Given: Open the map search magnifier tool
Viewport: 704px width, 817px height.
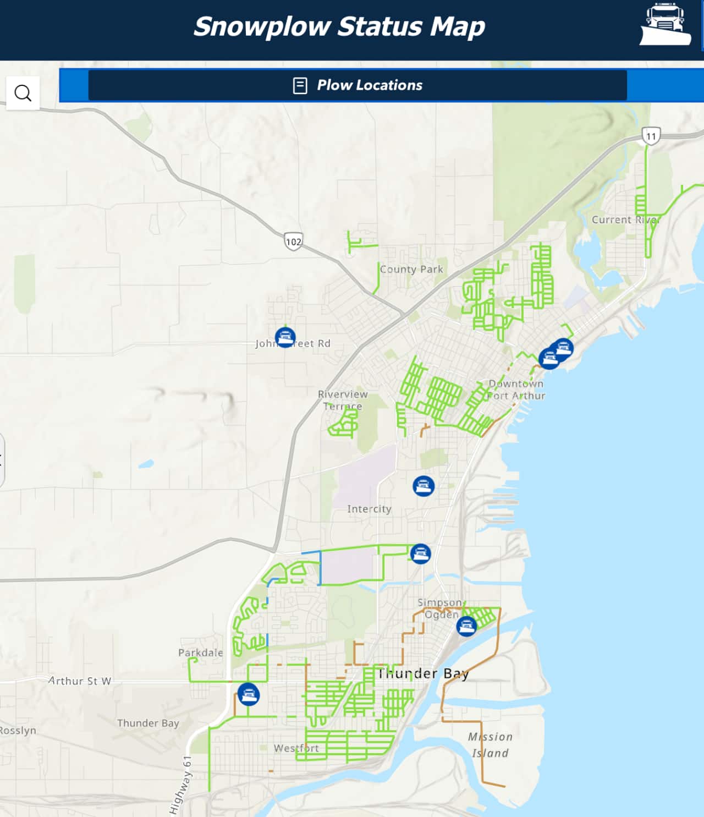Looking at the screenshot, I should pyautogui.click(x=23, y=92).
